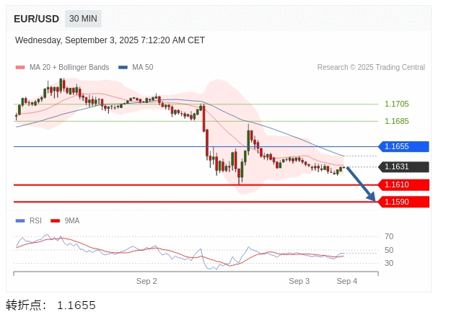Click the 9MA legend red swatch
472x317 pixels.
[x=56, y=221]
